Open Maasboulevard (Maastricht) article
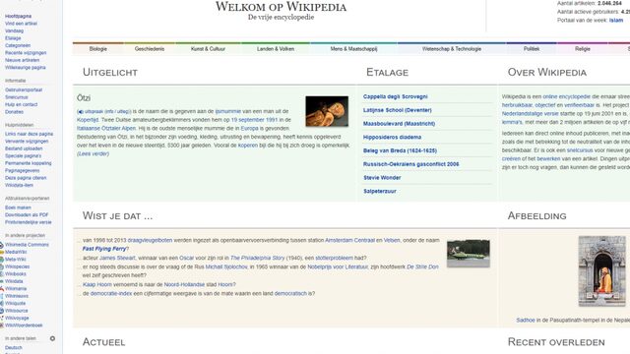 tap(399, 124)
